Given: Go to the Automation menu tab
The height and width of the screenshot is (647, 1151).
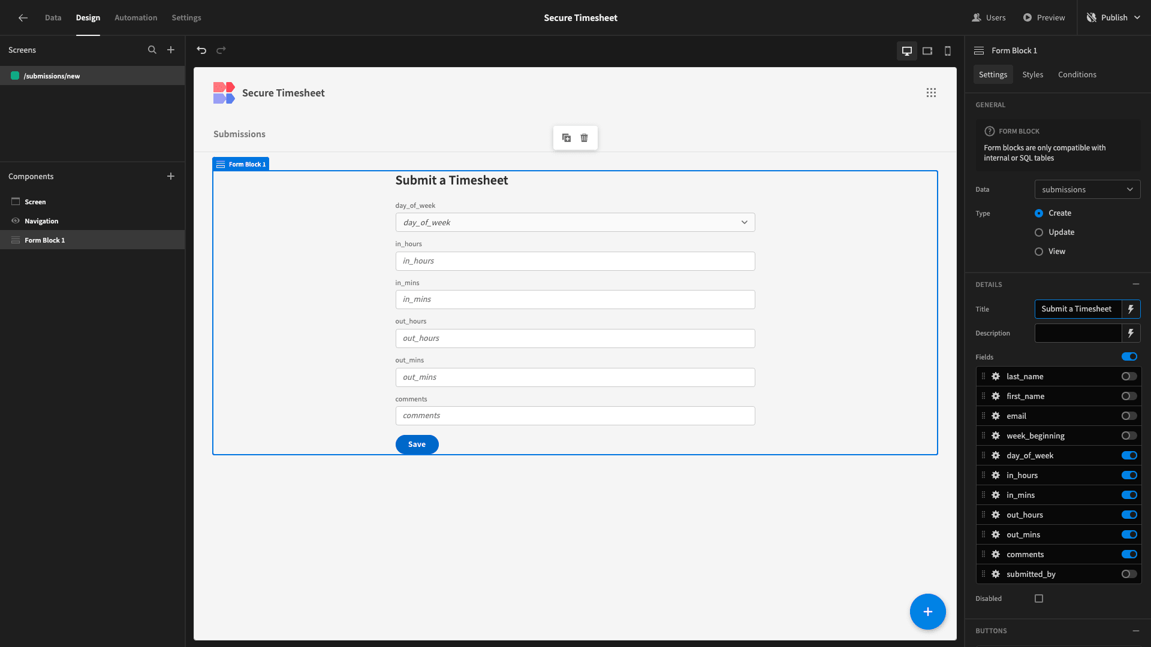Looking at the screenshot, I should (136, 18).
